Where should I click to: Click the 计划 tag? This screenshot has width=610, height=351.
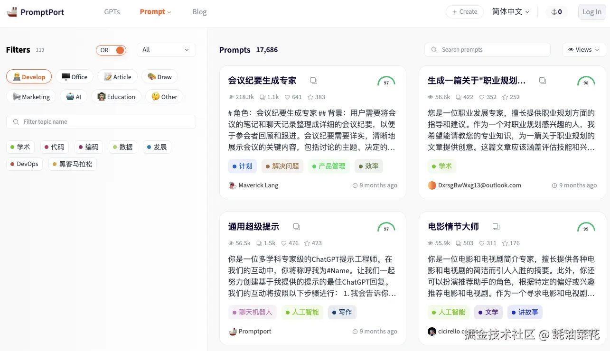[x=243, y=166]
